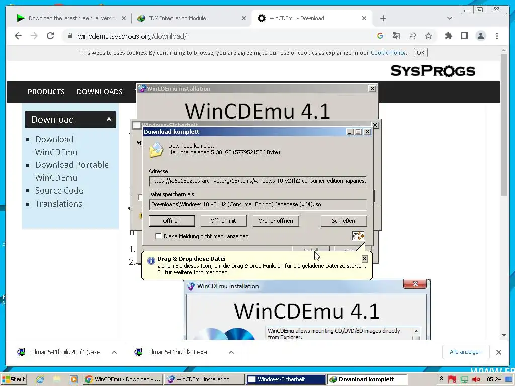Click Ordner öffnen button

pyautogui.click(x=276, y=221)
